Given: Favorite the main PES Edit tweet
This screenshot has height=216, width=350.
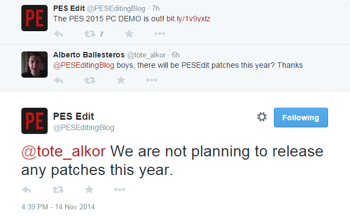Looking at the screenshot, I should click(x=89, y=189).
